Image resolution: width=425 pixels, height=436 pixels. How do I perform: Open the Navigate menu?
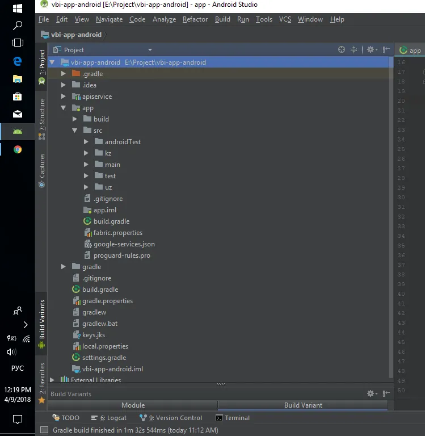pyautogui.click(x=110, y=19)
